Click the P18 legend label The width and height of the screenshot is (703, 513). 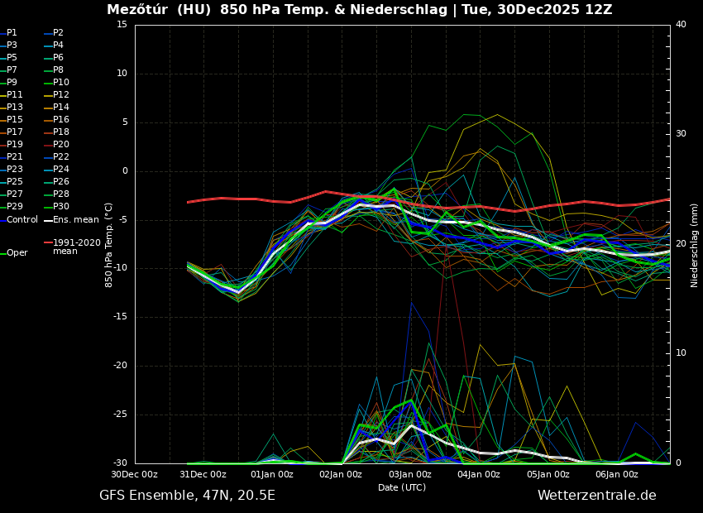click(x=60, y=132)
